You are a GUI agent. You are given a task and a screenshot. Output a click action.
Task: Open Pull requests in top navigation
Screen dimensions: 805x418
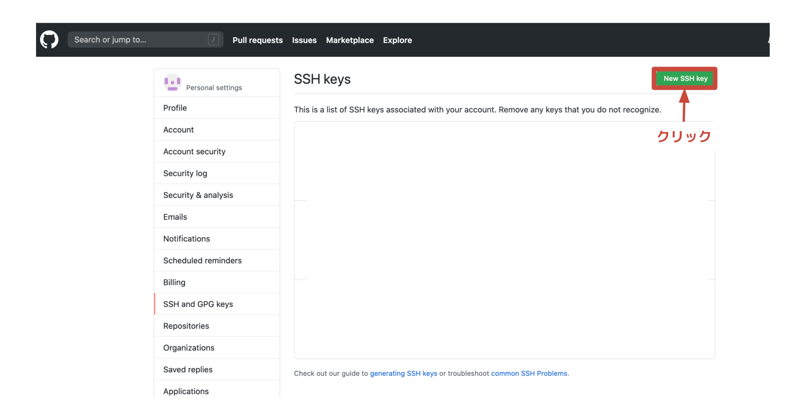pyautogui.click(x=258, y=40)
